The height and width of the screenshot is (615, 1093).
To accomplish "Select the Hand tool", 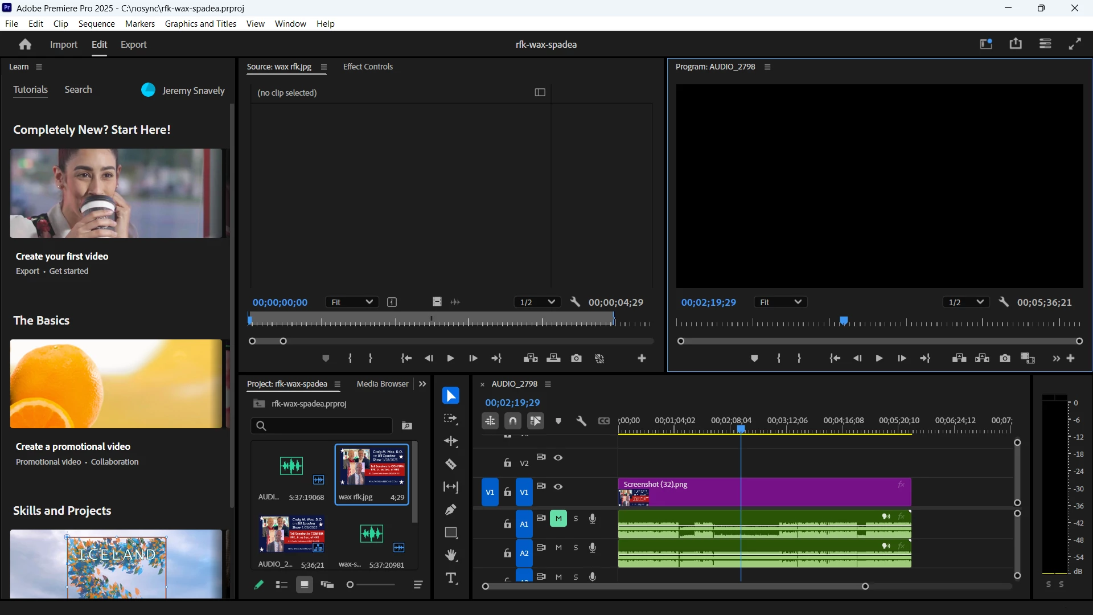I will pyautogui.click(x=451, y=555).
